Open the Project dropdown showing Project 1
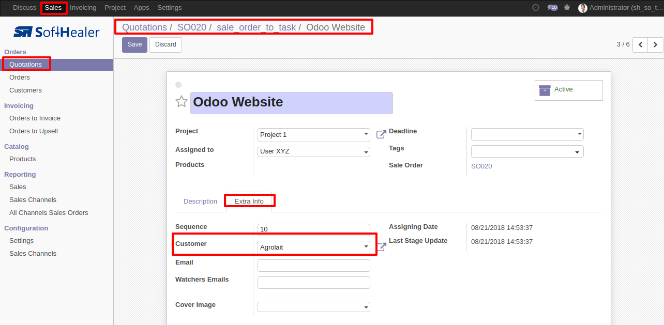Viewport: 664px width, 325px height. (314, 135)
